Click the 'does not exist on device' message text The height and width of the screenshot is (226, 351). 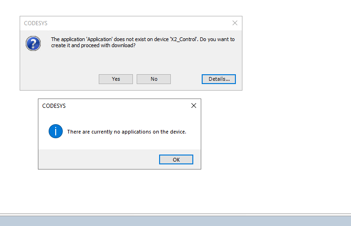(x=143, y=42)
